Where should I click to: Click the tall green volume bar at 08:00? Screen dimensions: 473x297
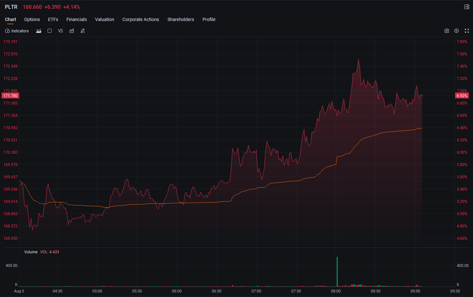click(337, 272)
